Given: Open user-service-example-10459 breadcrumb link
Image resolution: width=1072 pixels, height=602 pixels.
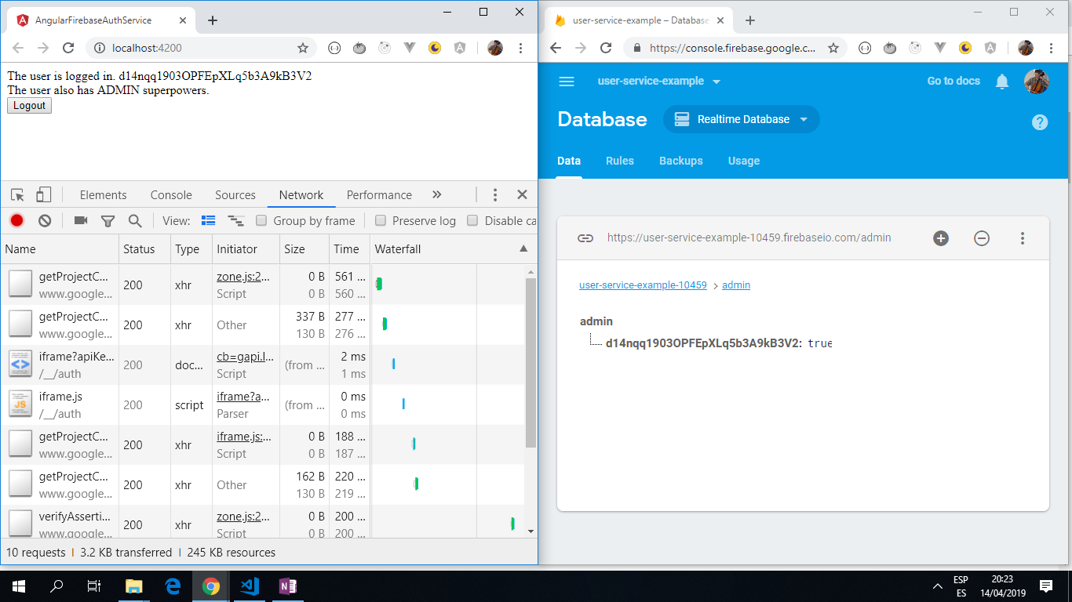Looking at the screenshot, I should pos(643,285).
